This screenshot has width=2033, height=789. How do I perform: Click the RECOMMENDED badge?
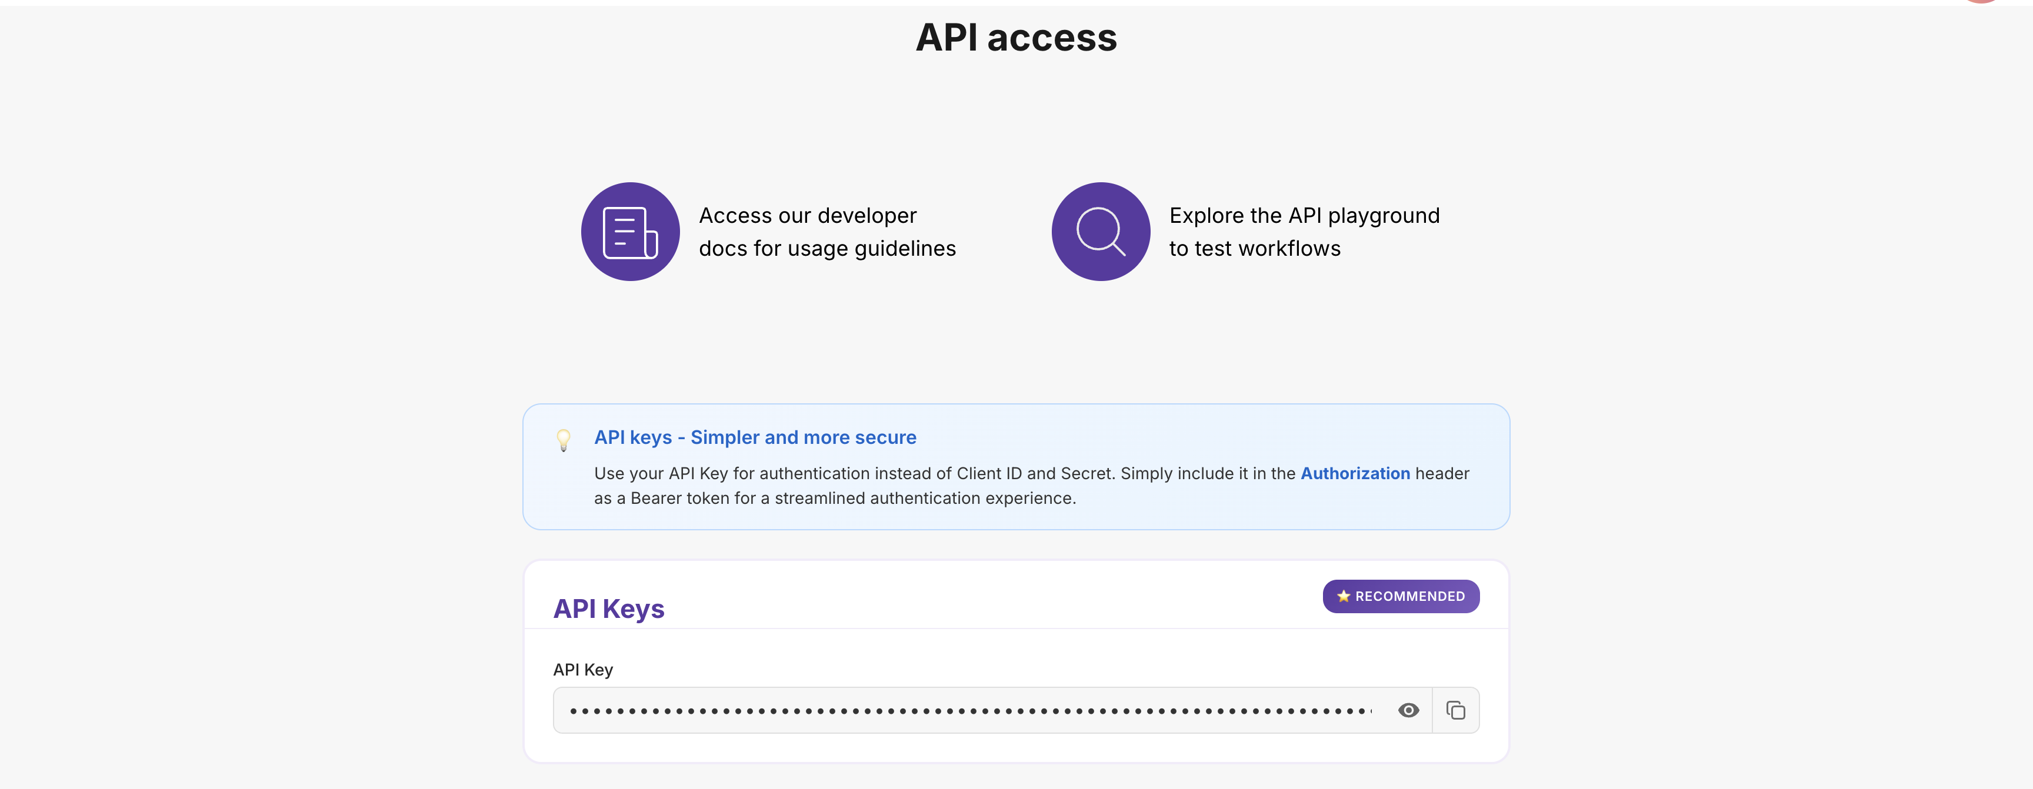click(x=1400, y=597)
